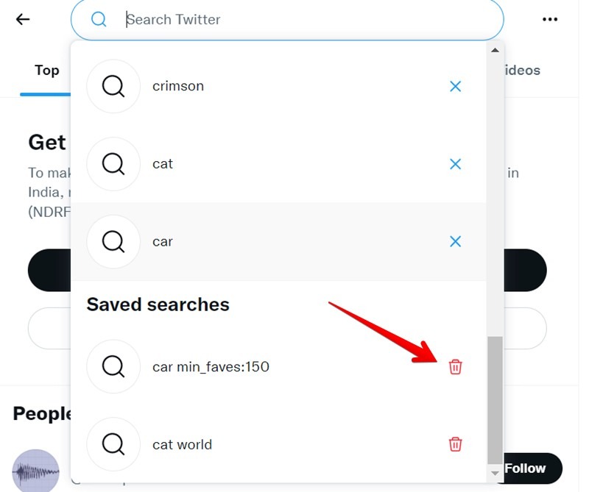Click the up arrow atop the dropdown scrollbar
This screenshot has width=589, height=492.
(495, 50)
